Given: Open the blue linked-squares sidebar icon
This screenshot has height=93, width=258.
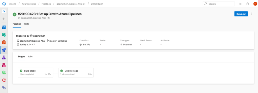Looking at the screenshot, I should click(4, 88).
